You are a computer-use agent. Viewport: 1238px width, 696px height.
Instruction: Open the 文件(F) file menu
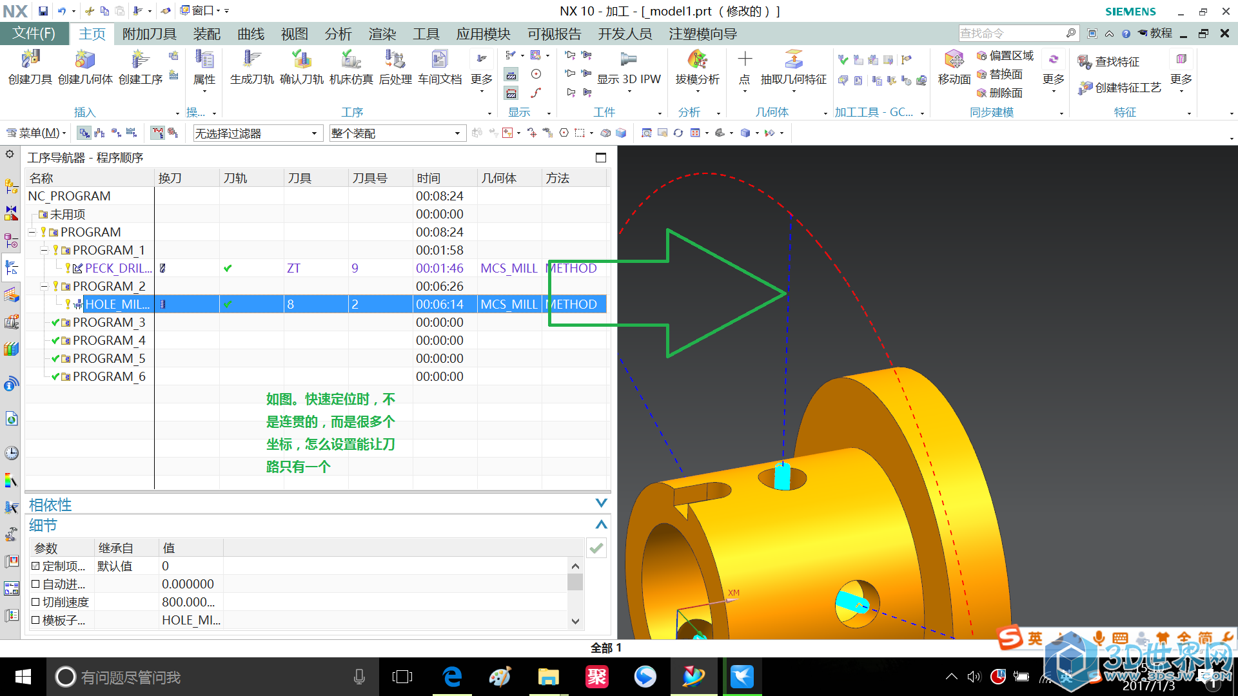pos(34,34)
